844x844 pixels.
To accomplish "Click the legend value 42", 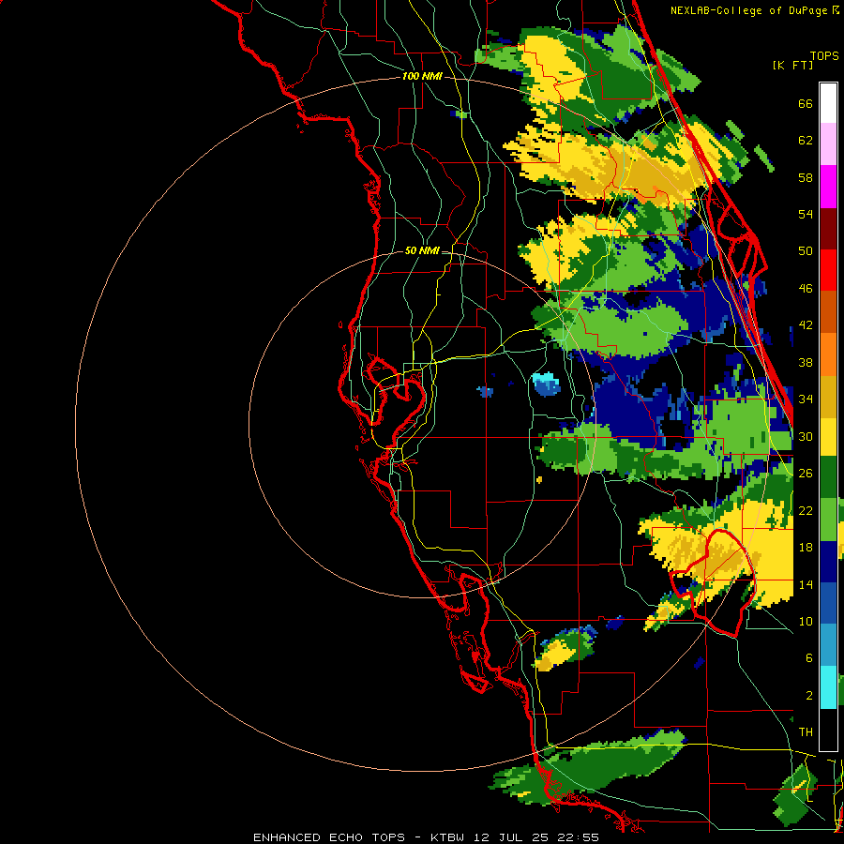I will pyautogui.click(x=806, y=325).
